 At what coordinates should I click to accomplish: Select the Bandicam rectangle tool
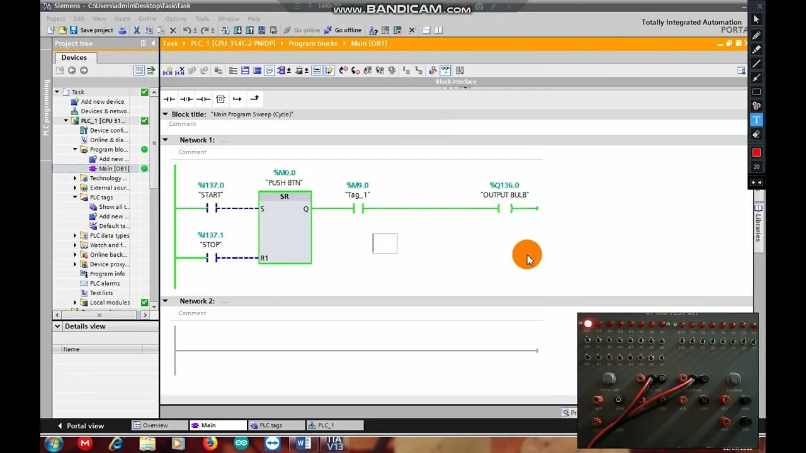(x=756, y=91)
